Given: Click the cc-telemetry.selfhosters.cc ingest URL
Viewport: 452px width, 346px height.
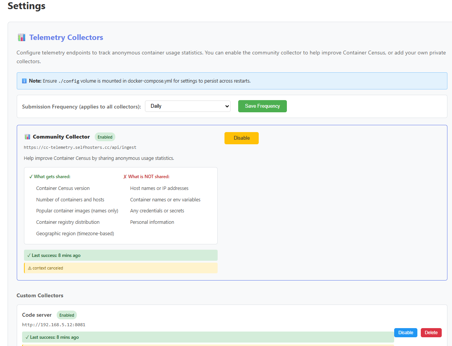Looking at the screenshot, I should pyautogui.click(x=80, y=147).
